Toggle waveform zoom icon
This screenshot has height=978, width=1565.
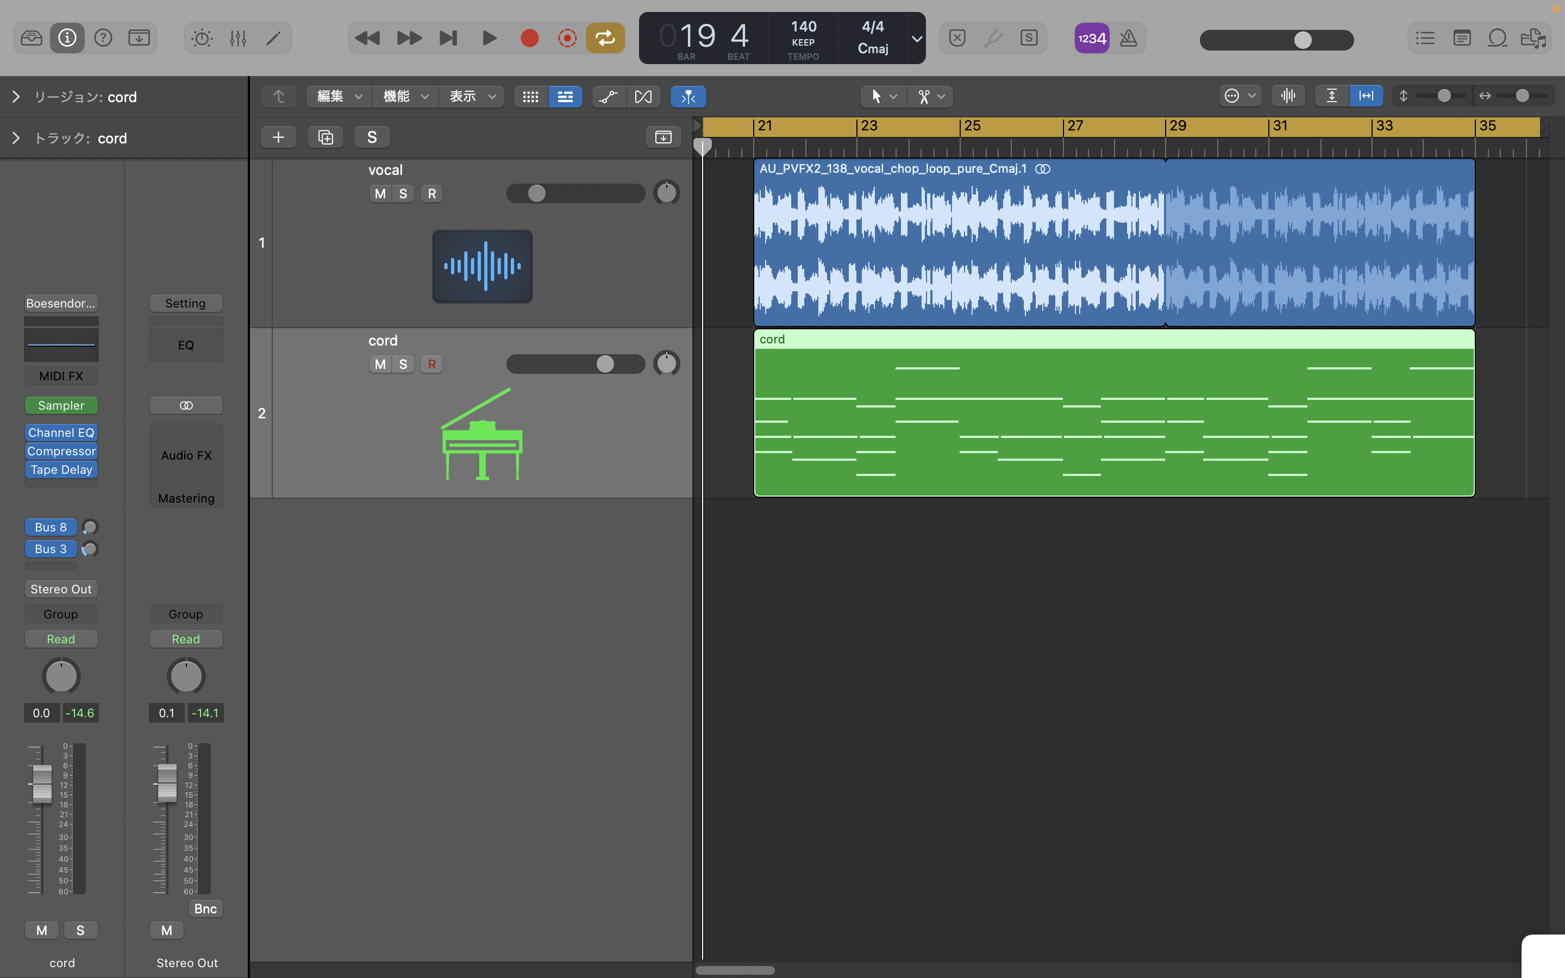click(1288, 96)
